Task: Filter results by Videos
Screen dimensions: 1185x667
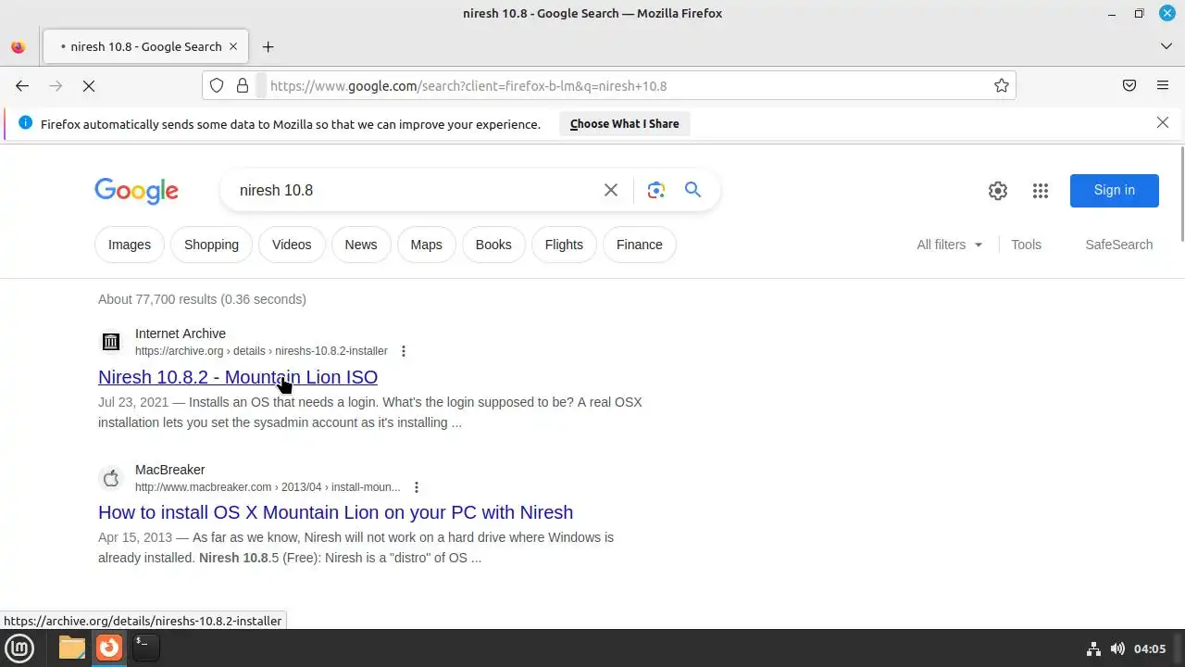Action: coord(292,245)
